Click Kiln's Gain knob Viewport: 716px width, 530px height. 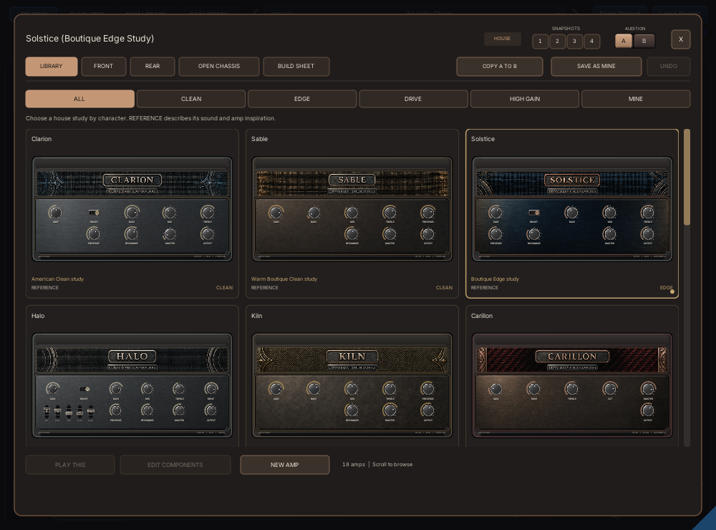point(276,389)
